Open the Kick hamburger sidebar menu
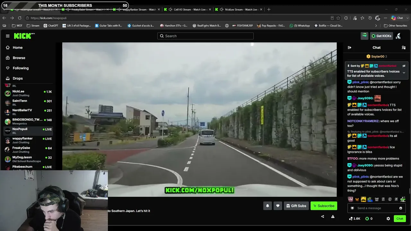 coord(8,36)
